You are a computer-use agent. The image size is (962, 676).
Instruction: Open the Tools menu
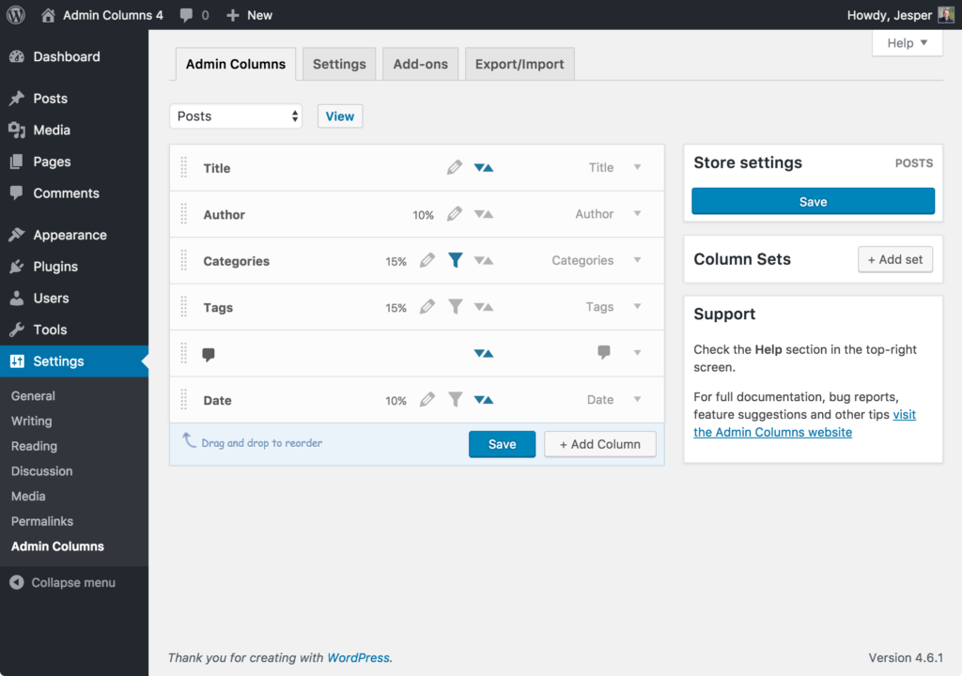pyautogui.click(x=74, y=330)
